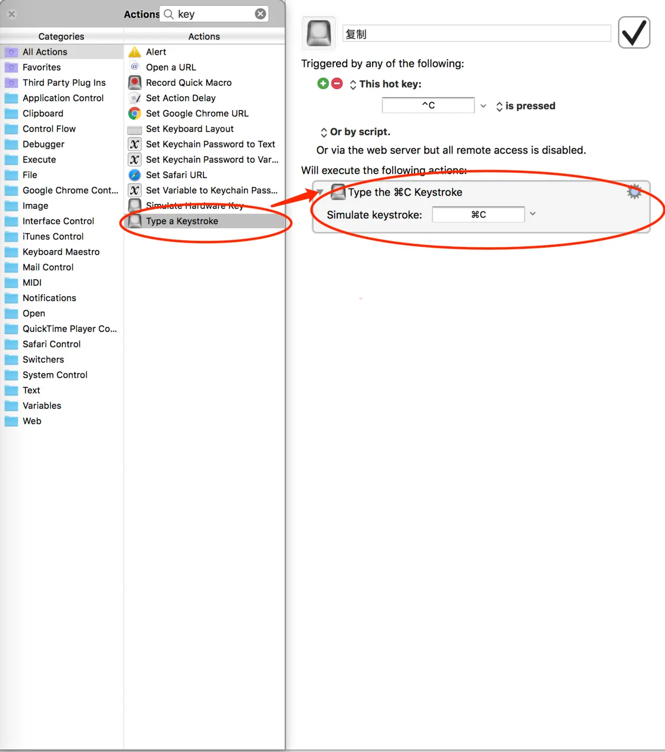Click the macro name field containing 复制
The width and height of the screenshot is (665, 752).
tap(477, 34)
